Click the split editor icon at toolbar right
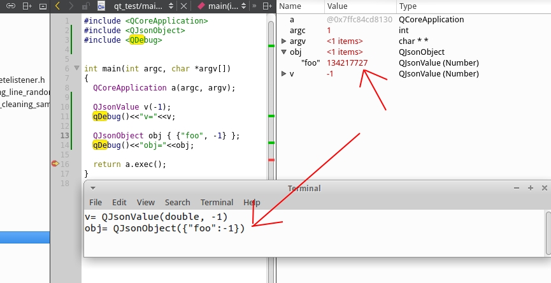Image resolution: width=551 pixels, height=283 pixels. coord(266,6)
